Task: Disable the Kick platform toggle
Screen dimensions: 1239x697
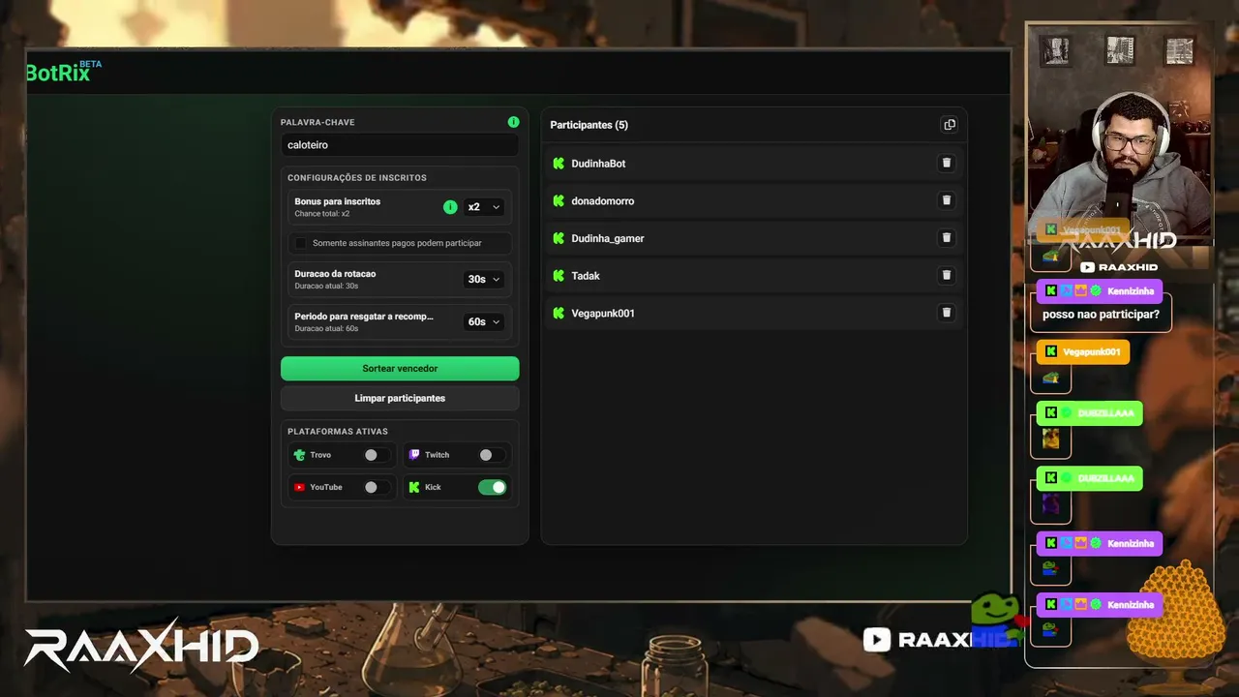Action: pyautogui.click(x=493, y=487)
